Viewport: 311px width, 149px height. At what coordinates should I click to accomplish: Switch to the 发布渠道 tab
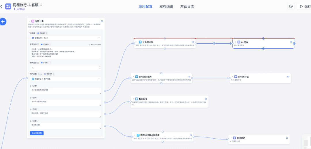[166, 6]
